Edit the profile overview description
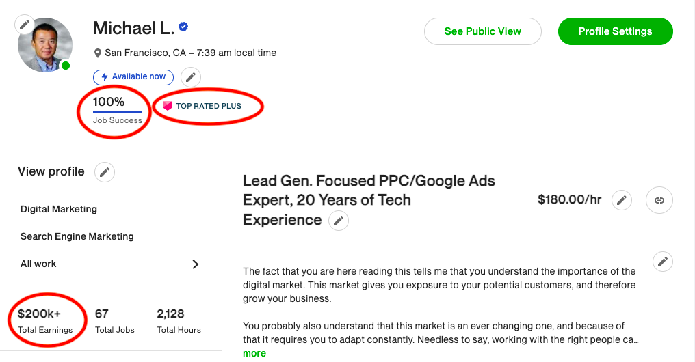The height and width of the screenshot is (362, 695). 661,261
